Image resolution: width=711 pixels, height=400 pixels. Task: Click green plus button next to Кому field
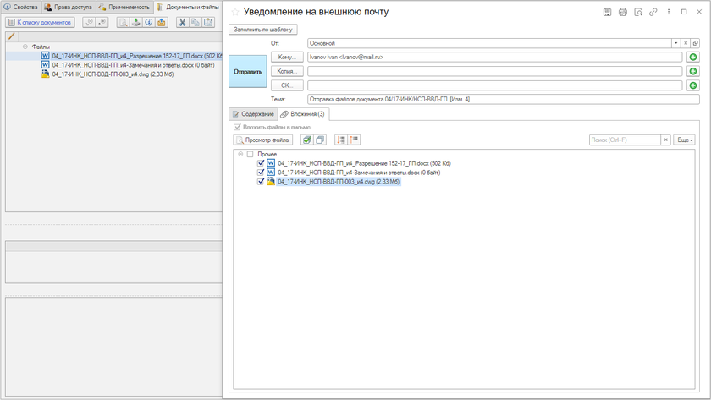point(693,58)
